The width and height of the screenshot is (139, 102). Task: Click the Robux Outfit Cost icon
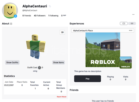[x=40, y=68]
